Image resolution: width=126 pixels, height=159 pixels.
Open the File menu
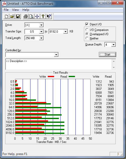6,10
